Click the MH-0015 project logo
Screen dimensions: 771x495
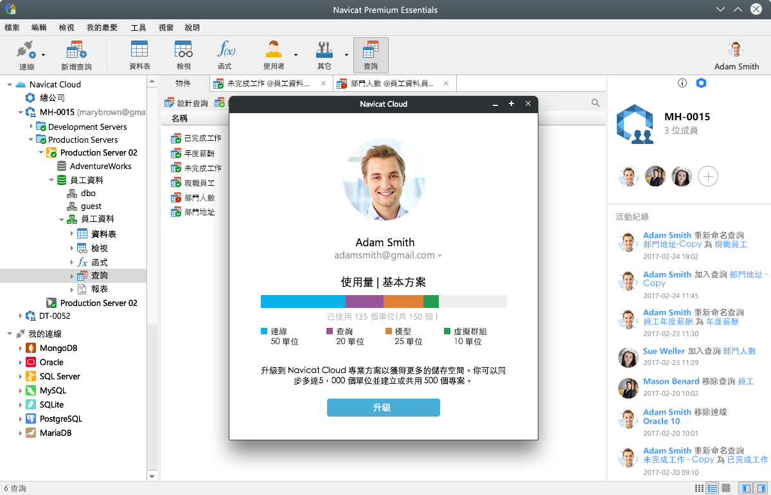pos(635,123)
